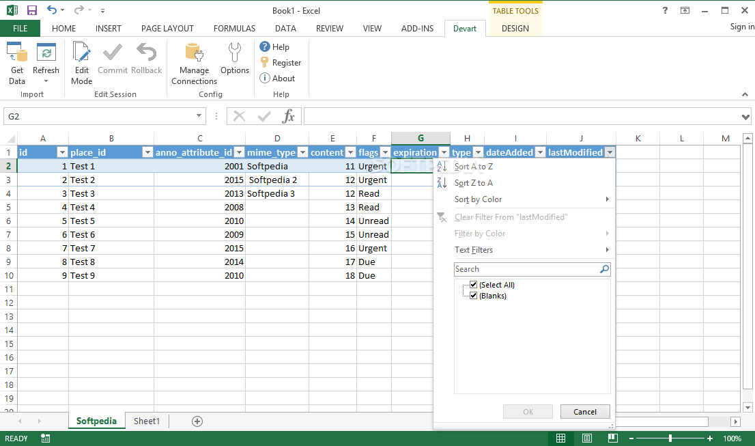Click the Excel Help question mark in title bar
This screenshot has width=755, height=446.
tap(665, 10)
